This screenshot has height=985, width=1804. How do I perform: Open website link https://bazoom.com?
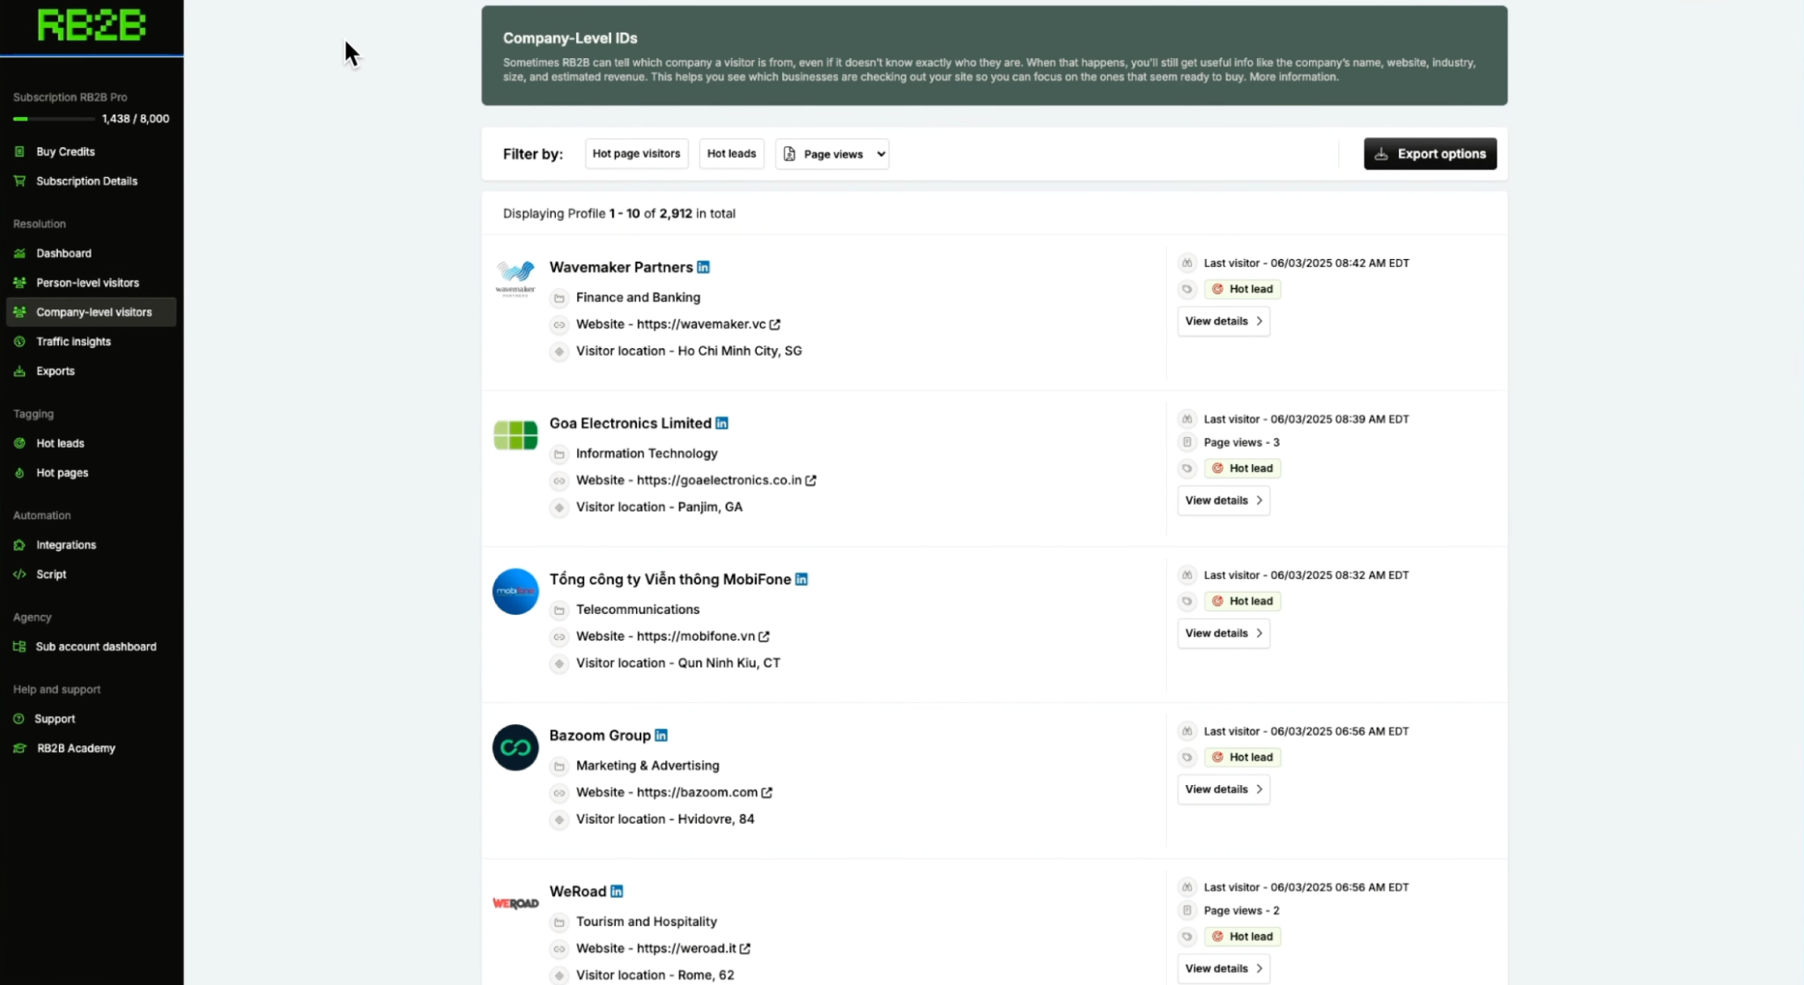[697, 792]
